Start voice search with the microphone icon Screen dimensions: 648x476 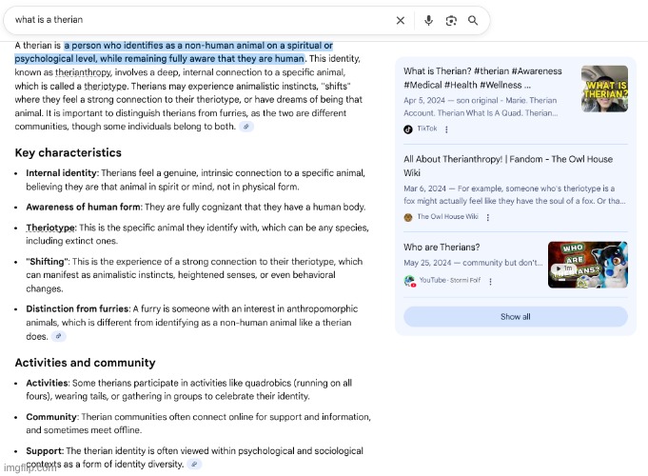429,20
